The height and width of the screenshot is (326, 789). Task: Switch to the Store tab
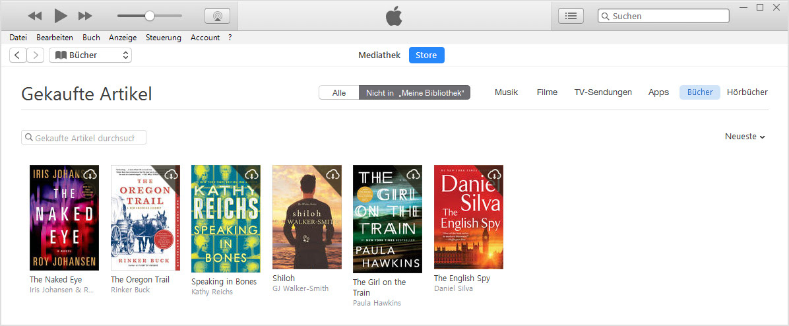[x=426, y=55]
